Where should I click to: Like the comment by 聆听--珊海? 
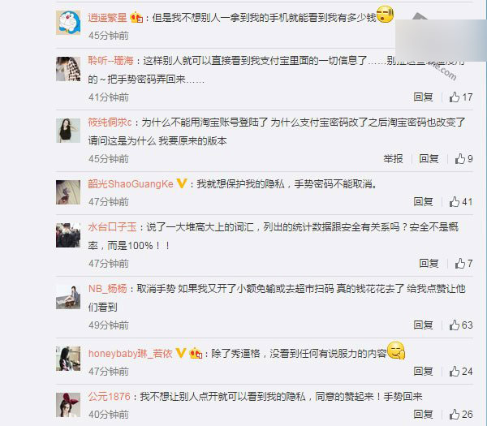(x=461, y=97)
